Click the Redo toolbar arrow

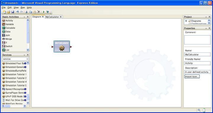(22, 12)
